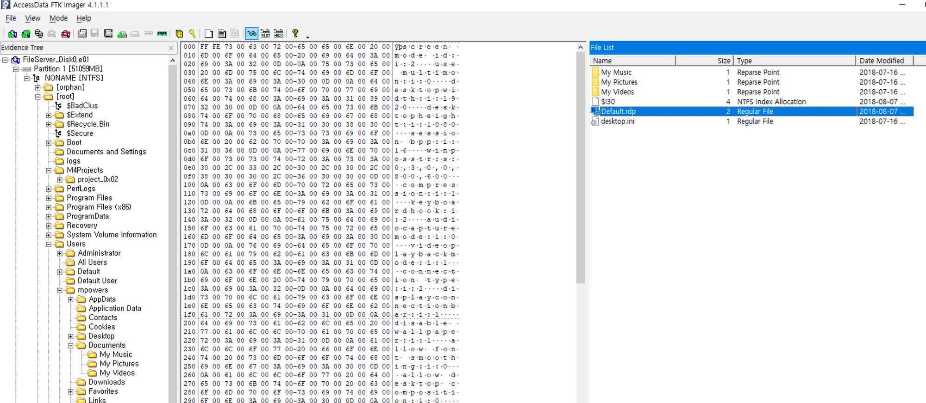Click the hex viewer scroll-up arrow

(581, 47)
